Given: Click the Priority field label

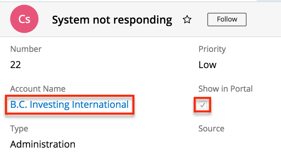Looking at the screenshot, I should coord(212,49).
